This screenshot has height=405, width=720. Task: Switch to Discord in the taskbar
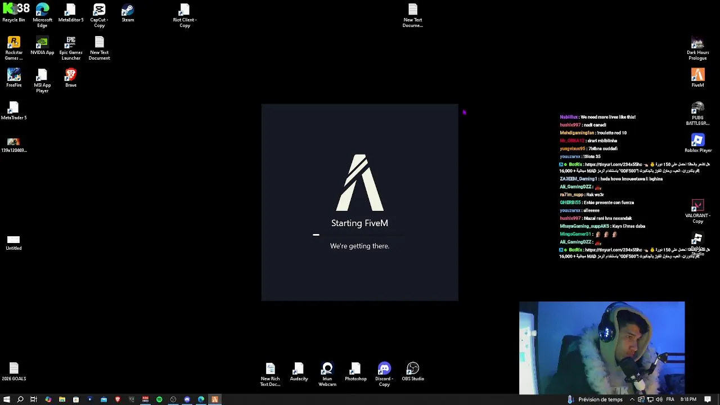187,399
